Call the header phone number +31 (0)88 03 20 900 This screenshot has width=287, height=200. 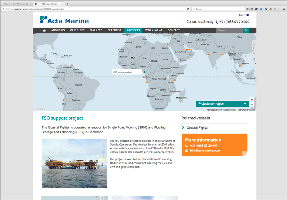coord(234,22)
